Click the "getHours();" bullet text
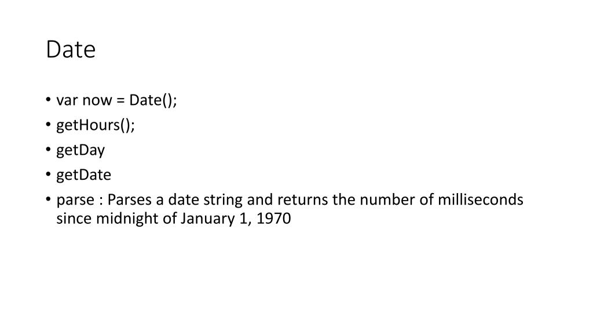This screenshot has height=334, width=593. [96, 125]
